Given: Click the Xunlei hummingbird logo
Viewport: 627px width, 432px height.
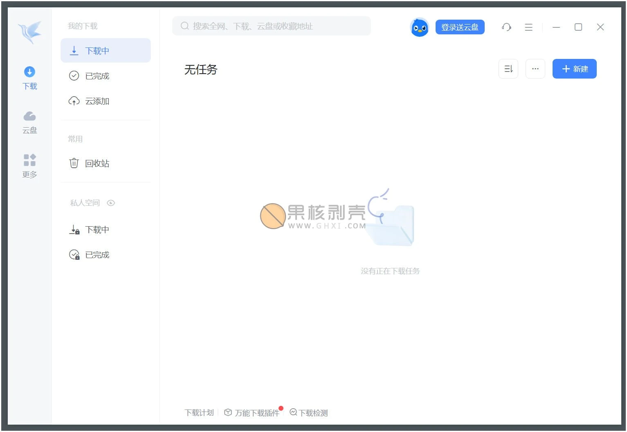Looking at the screenshot, I should 30,32.
